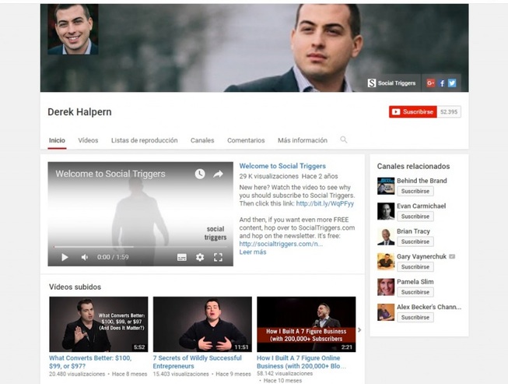This screenshot has height=384, width=508.
Task: Toggle subtitles in video player
Action: pos(182,258)
